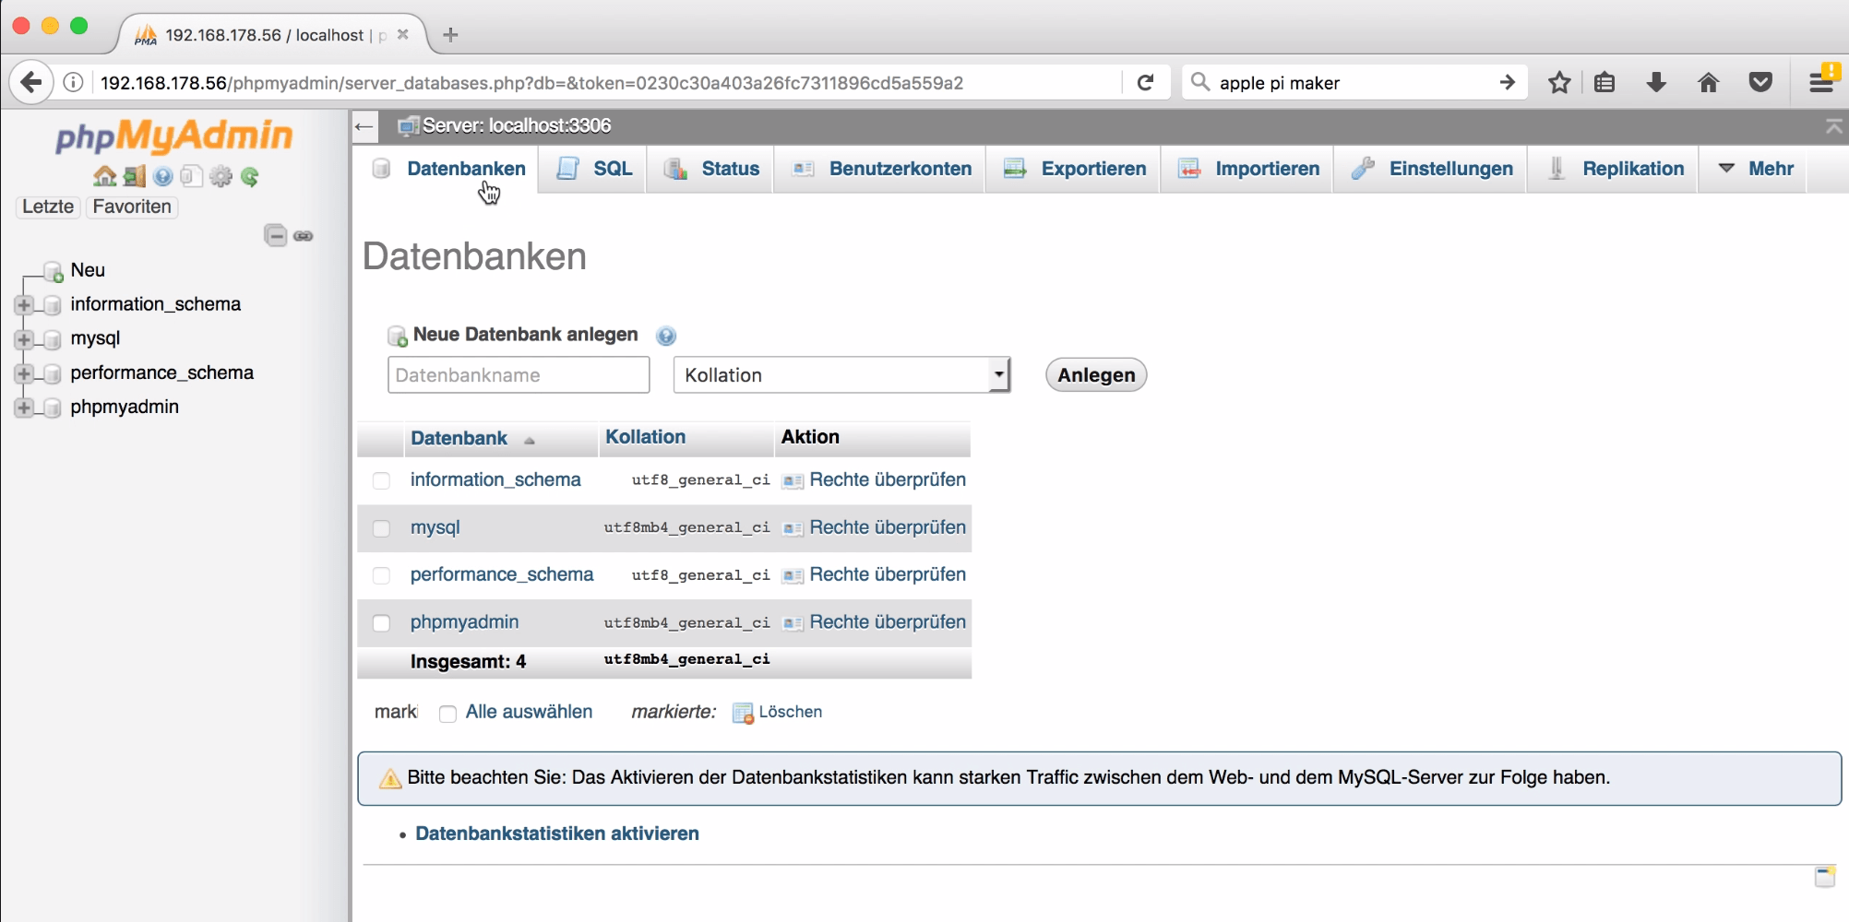Enable Alle auswählen to select all databases
Screen dimensions: 1849x922
pyautogui.click(x=447, y=713)
